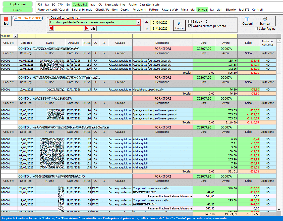Click the Avere value 250,00
This screenshot has width=283, height=221.
tap(226, 155)
